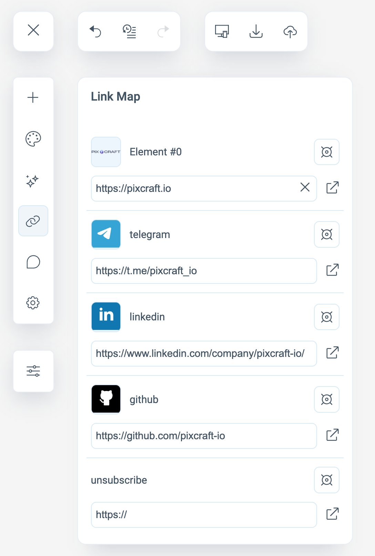Open the GitHub URL externally
This screenshot has height=556, width=375.
[332, 435]
